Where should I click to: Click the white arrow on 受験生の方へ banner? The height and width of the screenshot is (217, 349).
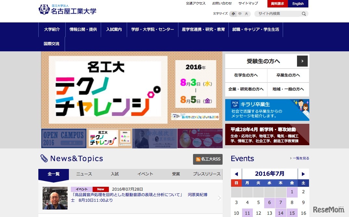(x=302, y=61)
